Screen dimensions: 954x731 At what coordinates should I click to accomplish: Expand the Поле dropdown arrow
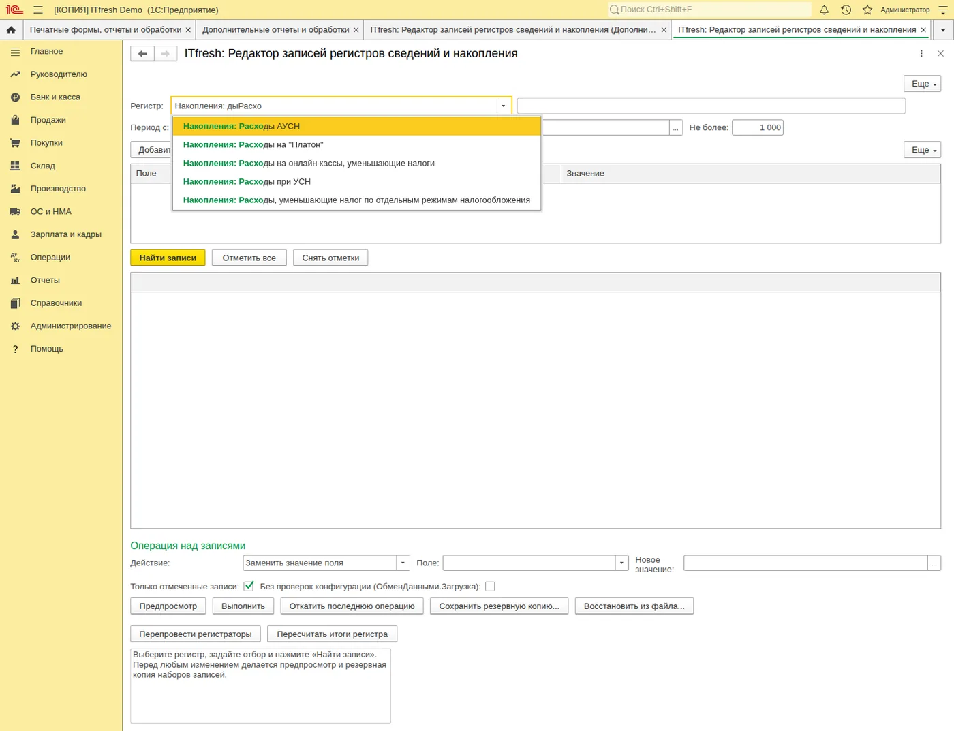coord(621,563)
